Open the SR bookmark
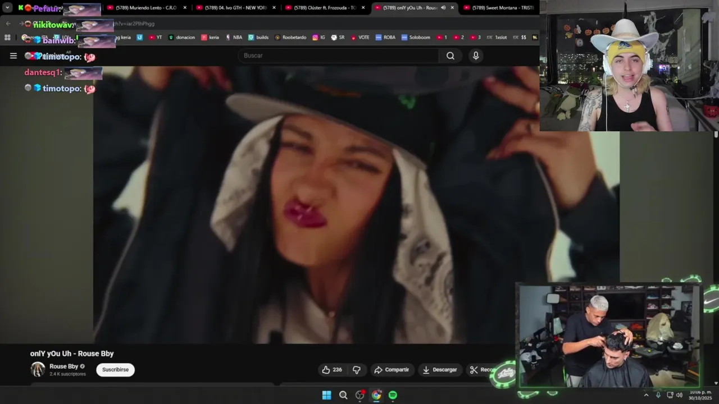The image size is (719, 404). tap(338, 38)
